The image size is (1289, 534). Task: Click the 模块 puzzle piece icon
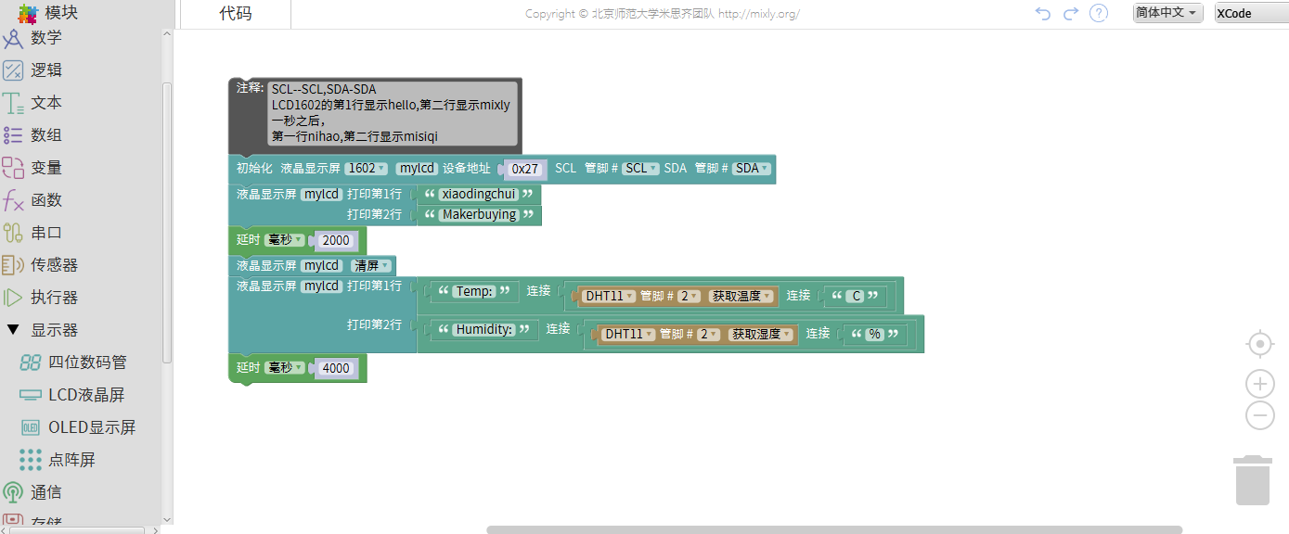pos(28,13)
